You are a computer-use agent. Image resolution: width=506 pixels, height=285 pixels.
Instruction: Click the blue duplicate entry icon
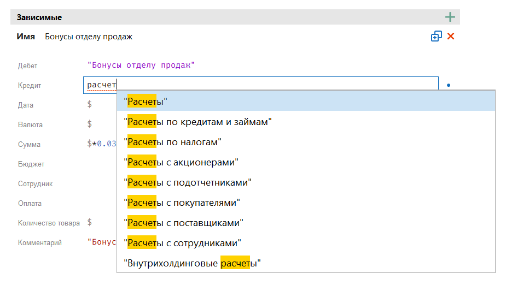[436, 37]
